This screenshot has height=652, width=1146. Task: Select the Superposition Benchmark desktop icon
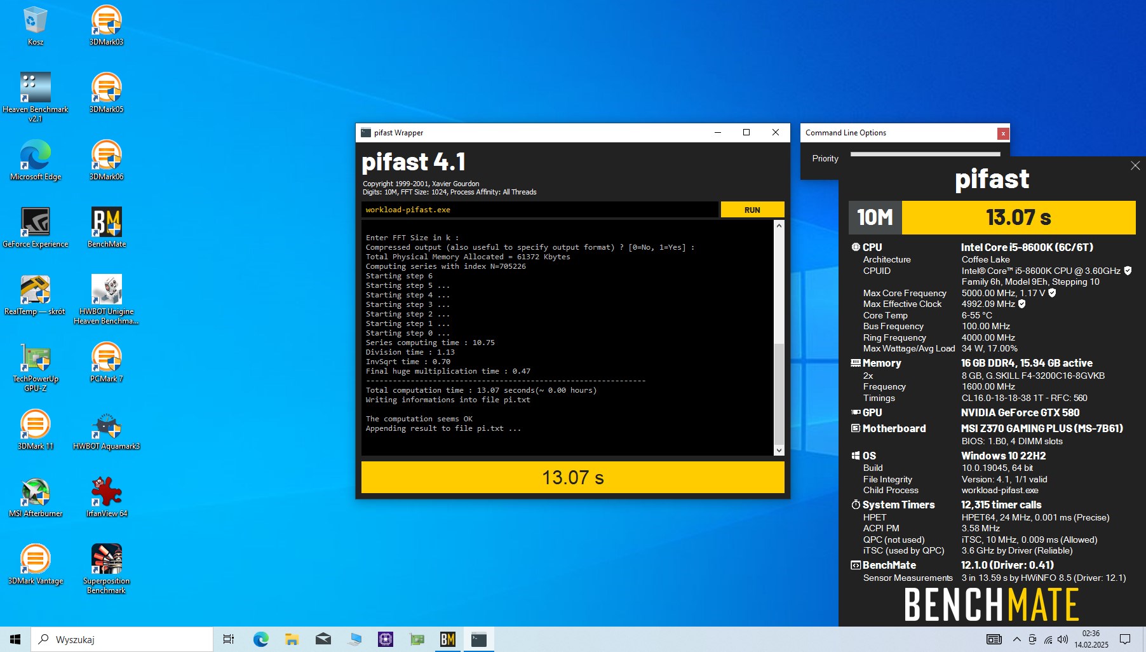point(106,569)
